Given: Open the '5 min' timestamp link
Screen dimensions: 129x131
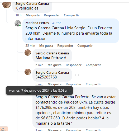Looking at the screenshot, I should [39, 84].
